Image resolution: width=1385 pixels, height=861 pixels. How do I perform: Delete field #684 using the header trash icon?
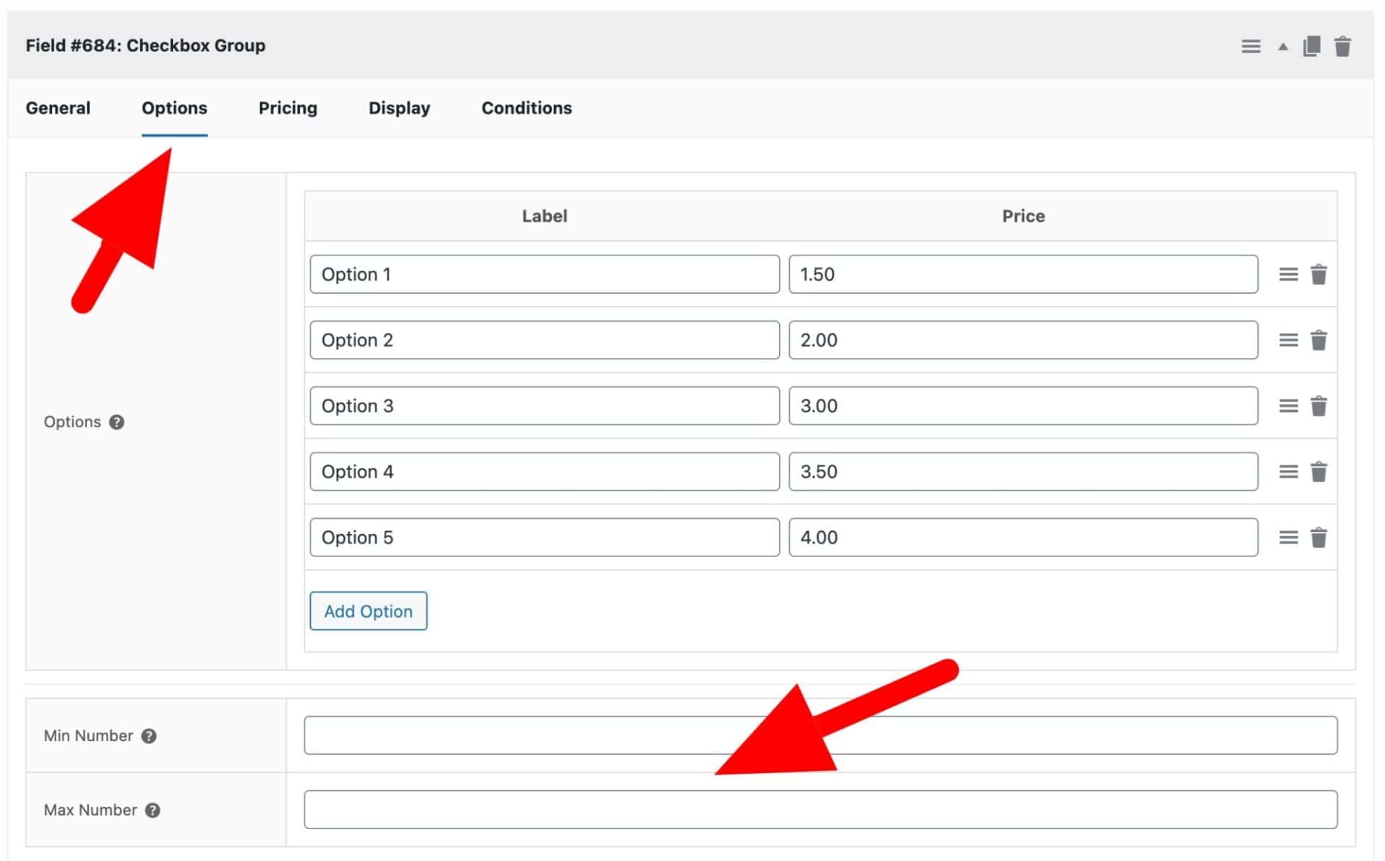(1343, 45)
